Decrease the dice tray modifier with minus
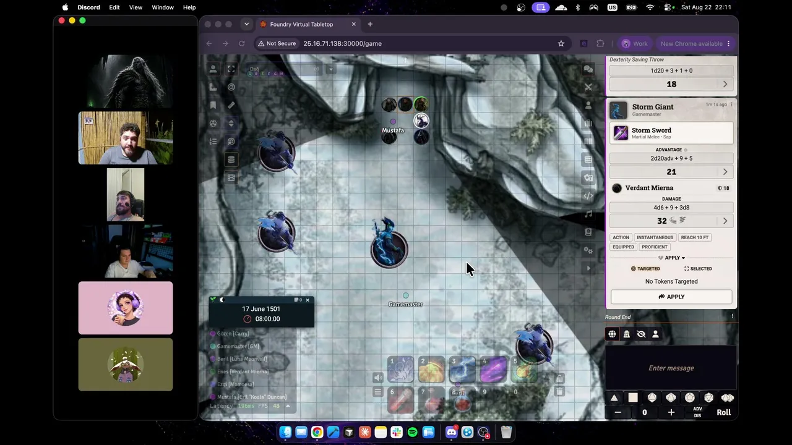This screenshot has width=792, height=445. pos(618,412)
